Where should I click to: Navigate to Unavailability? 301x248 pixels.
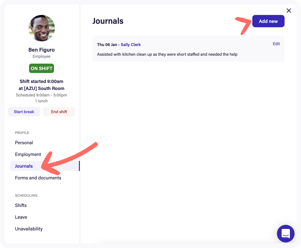[x=29, y=229]
